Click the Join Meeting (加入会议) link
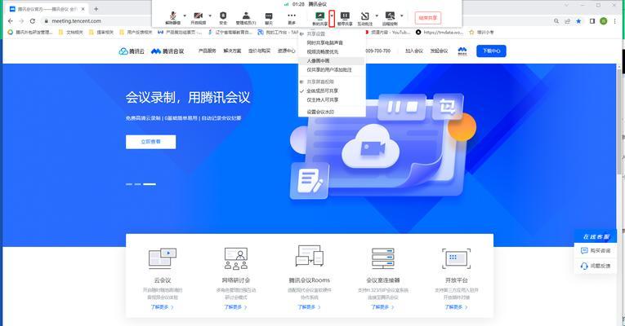Screen dimensions: 625x326 click(414, 51)
